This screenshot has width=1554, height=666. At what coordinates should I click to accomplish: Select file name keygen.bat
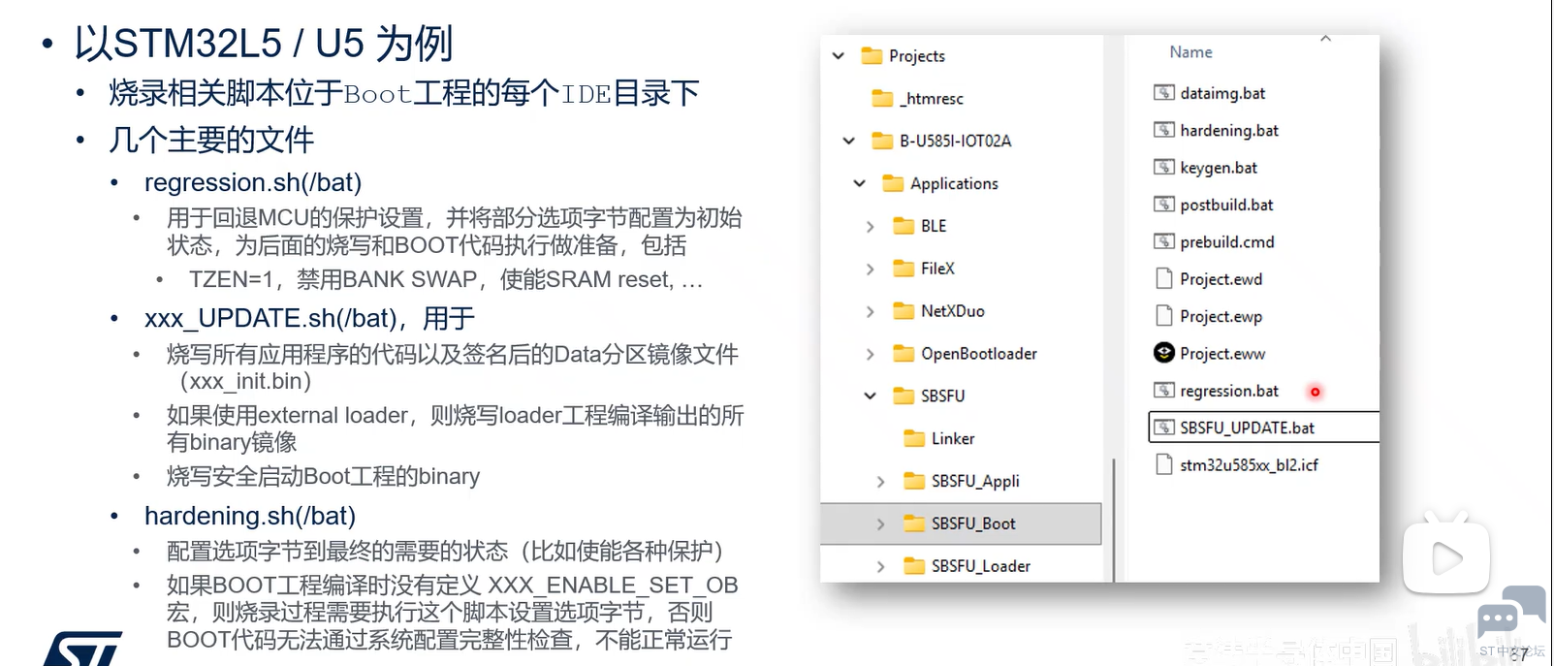coord(1219,168)
